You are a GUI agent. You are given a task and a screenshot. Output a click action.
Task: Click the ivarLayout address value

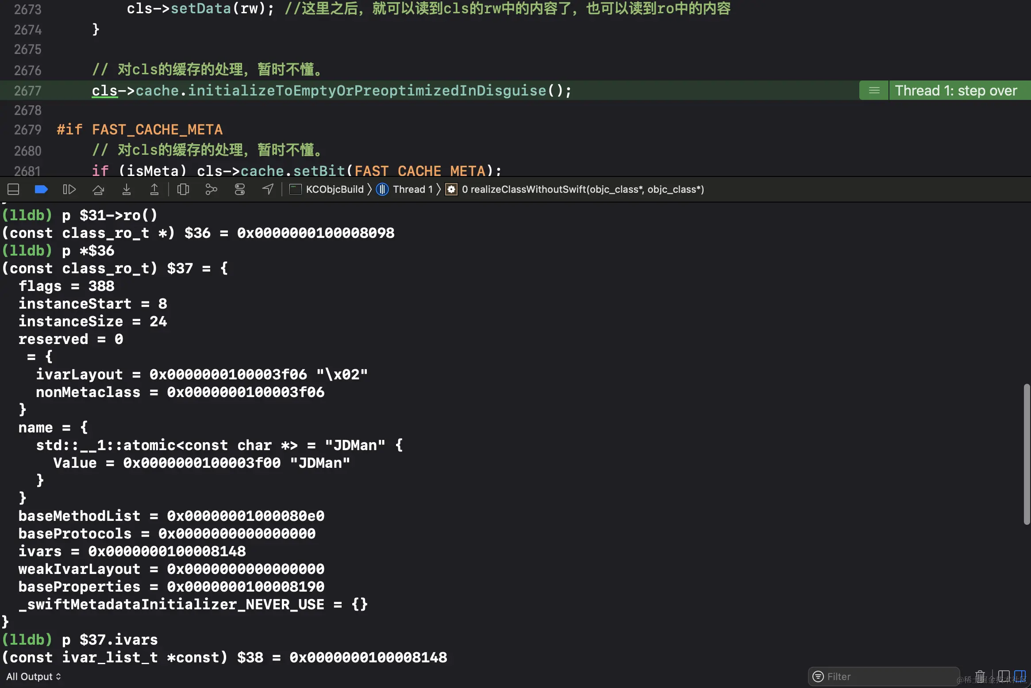[228, 375]
